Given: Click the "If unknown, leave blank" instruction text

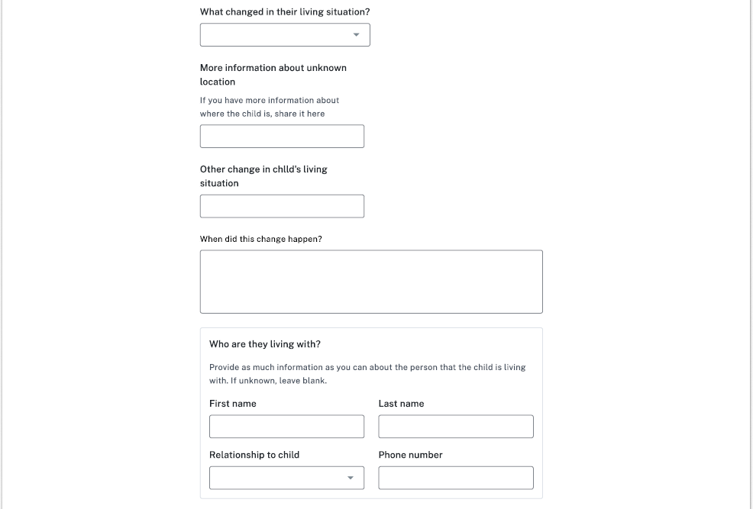Looking at the screenshot, I should pyautogui.click(x=279, y=381).
